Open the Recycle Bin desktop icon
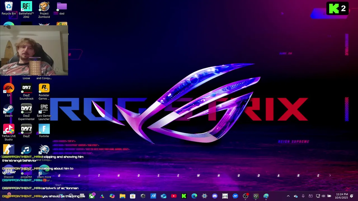 (9, 8)
